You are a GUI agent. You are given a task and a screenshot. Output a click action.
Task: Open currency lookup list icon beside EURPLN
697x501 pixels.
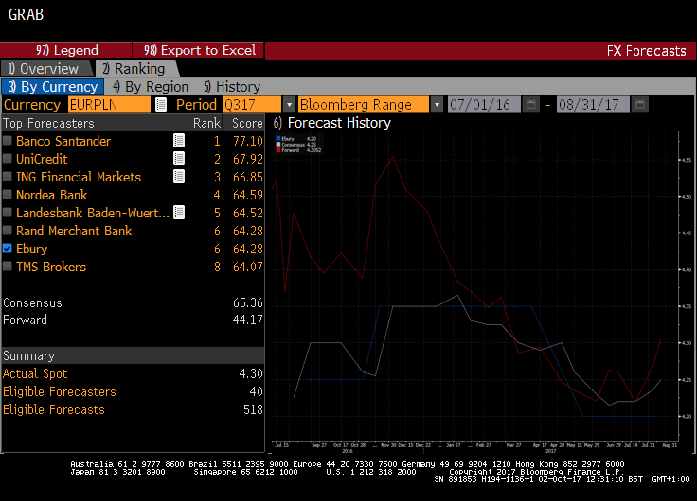click(x=161, y=105)
